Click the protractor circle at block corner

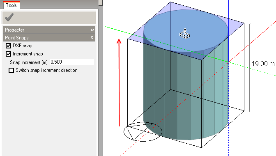143,132
